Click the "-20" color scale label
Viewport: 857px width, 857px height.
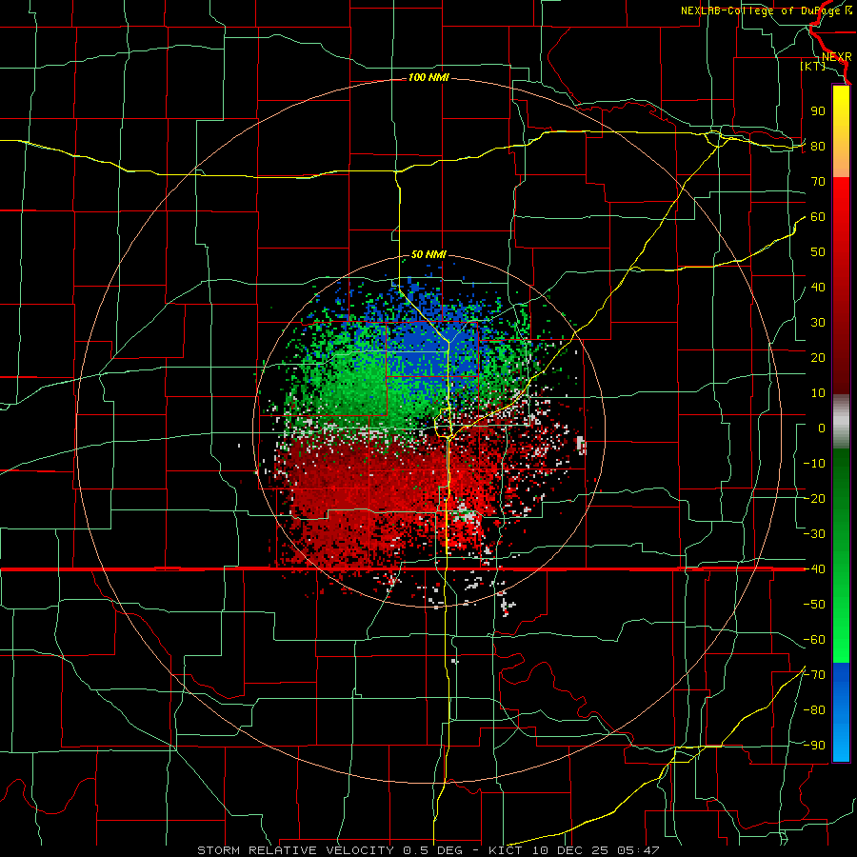(814, 499)
